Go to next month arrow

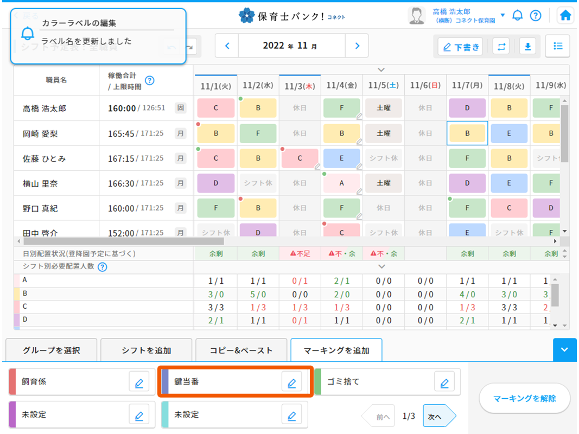[357, 46]
